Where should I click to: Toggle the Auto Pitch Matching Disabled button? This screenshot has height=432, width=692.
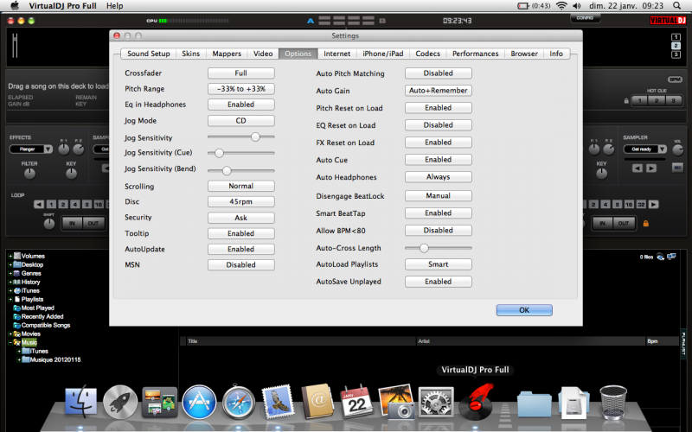438,73
